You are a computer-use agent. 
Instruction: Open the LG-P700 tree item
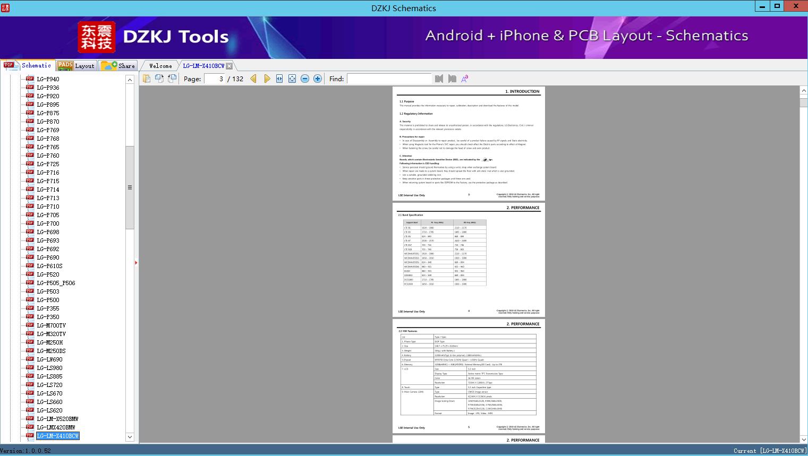pyautogui.click(x=48, y=223)
